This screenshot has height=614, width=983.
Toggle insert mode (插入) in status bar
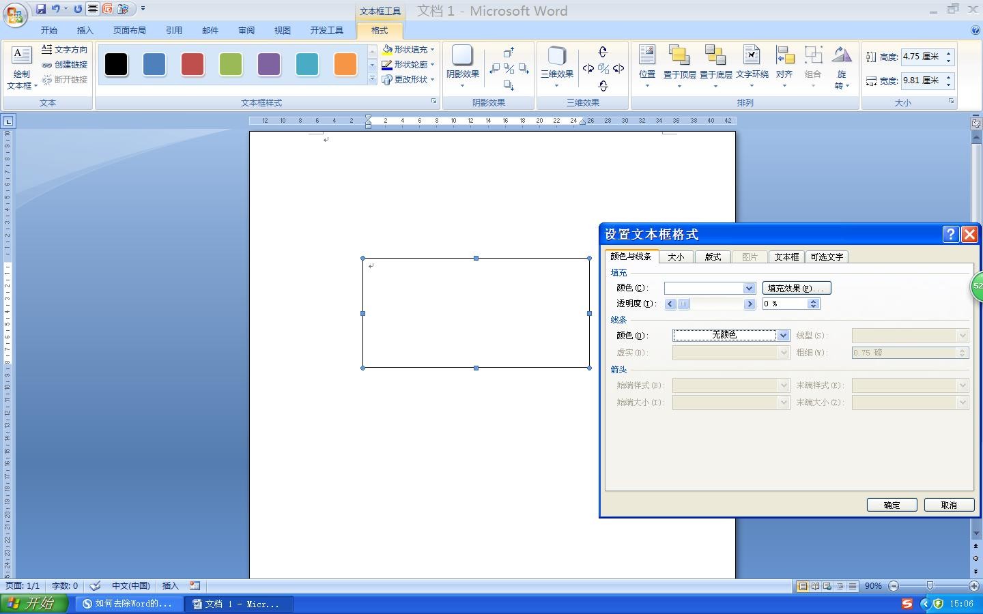pyautogui.click(x=170, y=585)
